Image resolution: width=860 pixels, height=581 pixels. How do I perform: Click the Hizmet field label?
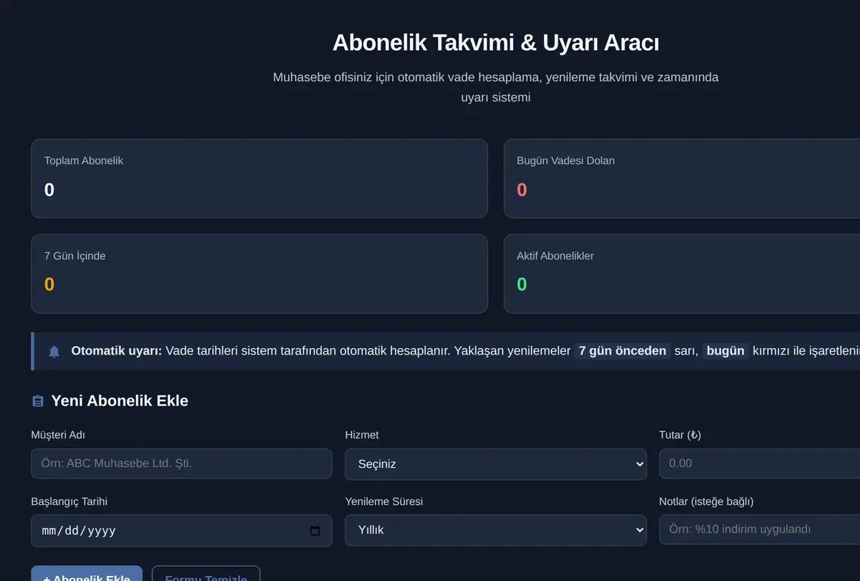[x=362, y=435]
